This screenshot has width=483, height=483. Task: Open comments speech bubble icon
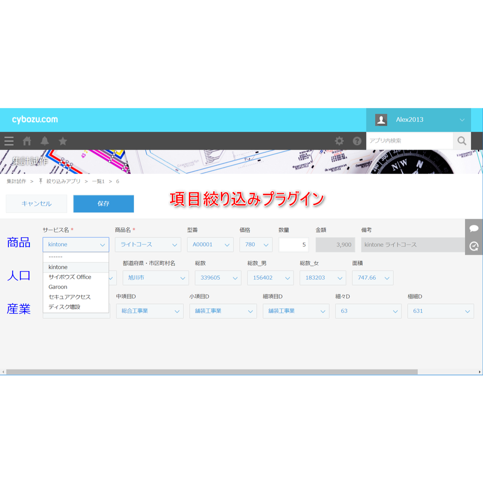tap(474, 228)
